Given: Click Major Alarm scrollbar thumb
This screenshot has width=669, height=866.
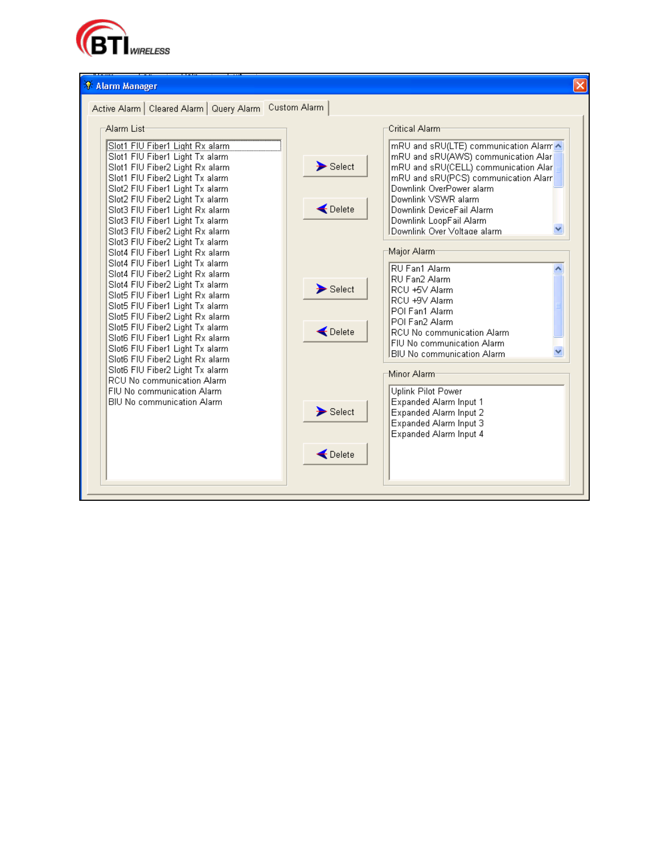Looking at the screenshot, I should click(x=558, y=306).
